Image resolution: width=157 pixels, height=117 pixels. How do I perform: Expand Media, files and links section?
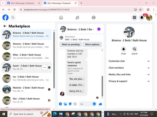129,75
